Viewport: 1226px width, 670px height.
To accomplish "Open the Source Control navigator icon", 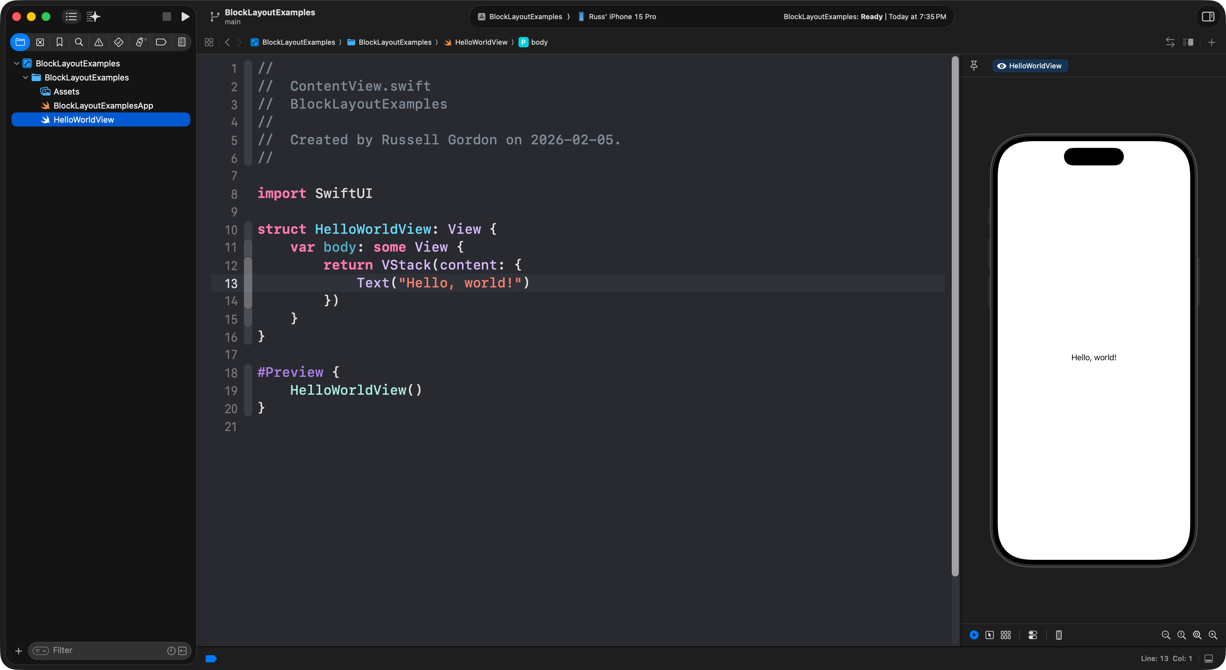I will 40,42.
